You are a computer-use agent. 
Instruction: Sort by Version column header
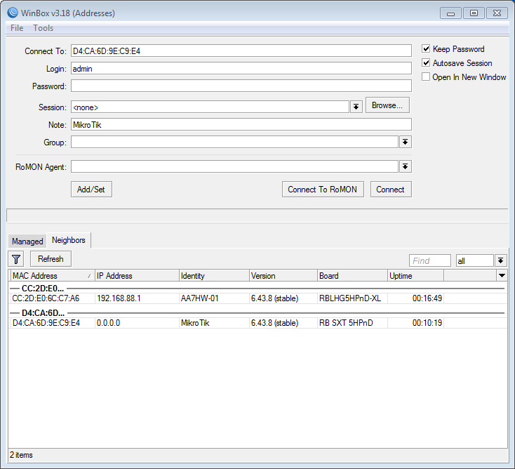(x=283, y=275)
